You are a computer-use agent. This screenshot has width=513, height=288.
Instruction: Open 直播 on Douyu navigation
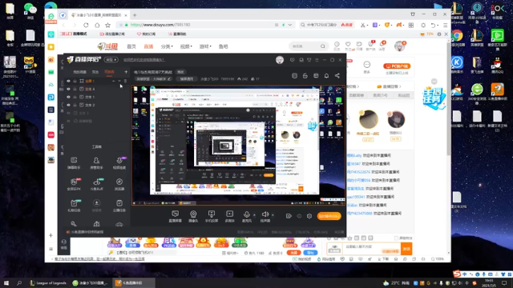point(148,46)
